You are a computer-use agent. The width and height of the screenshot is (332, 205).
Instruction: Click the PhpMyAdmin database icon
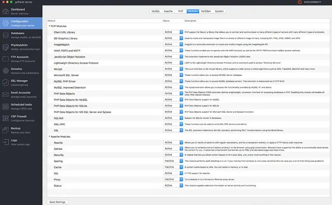(6, 47)
